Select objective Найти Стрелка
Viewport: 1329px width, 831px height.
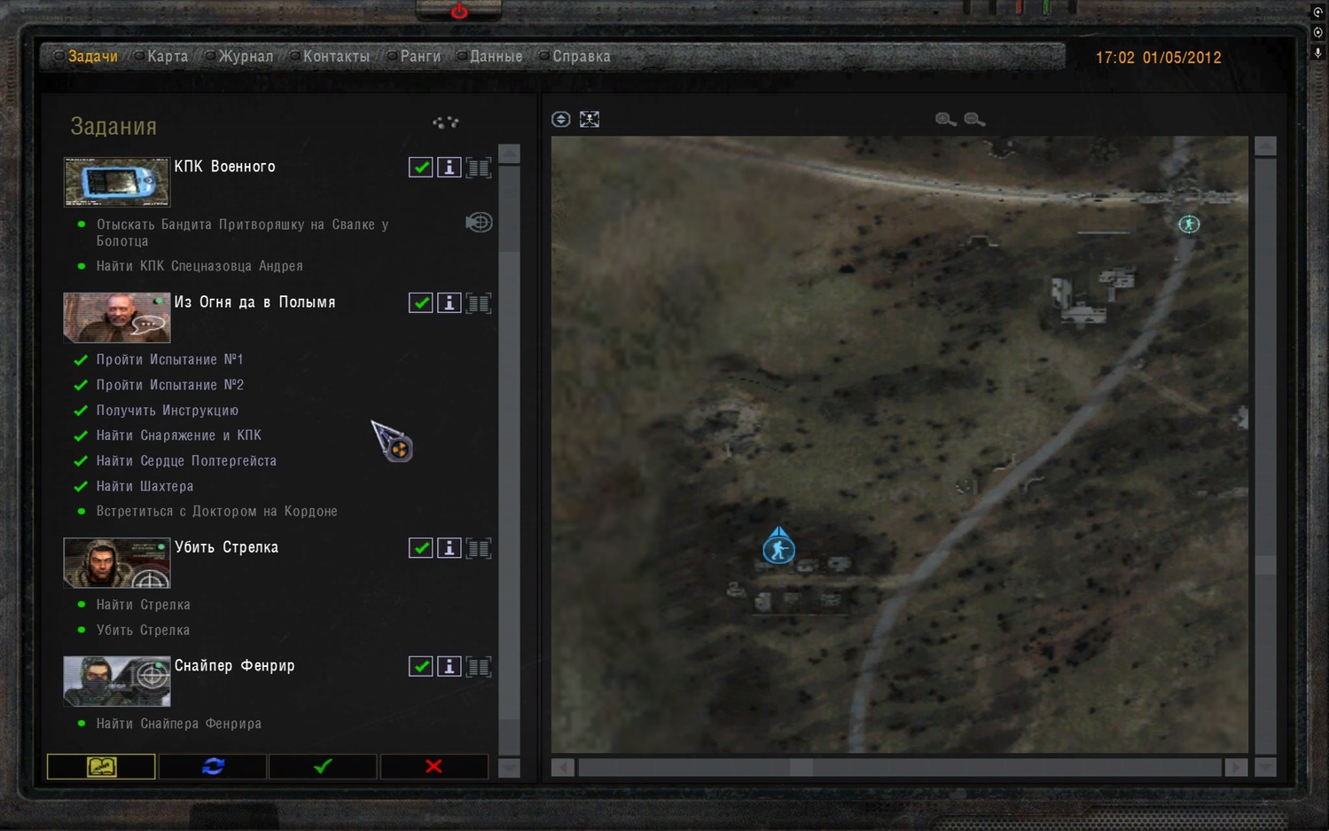click(x=143, y=605)
